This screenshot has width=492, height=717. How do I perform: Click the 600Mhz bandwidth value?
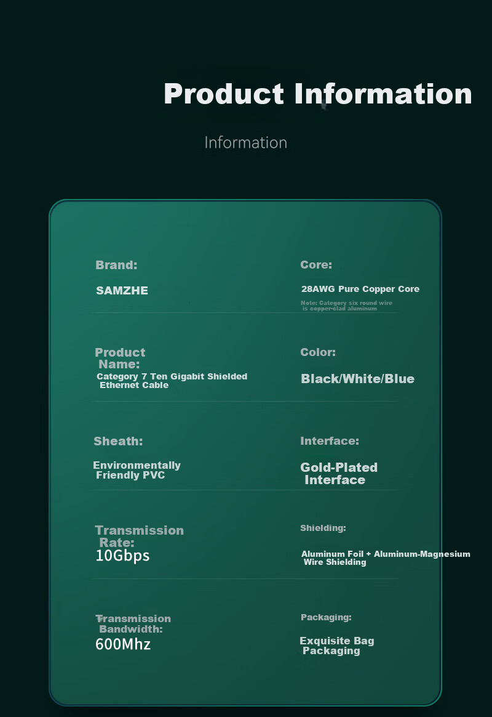click(123, 644)
